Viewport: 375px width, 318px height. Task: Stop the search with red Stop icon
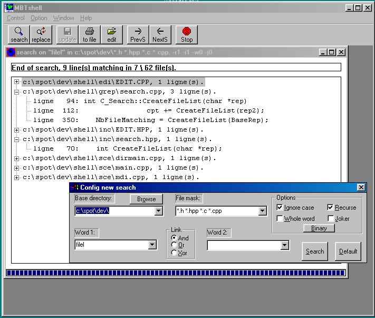pyautogui.click(x=187, y=35)
